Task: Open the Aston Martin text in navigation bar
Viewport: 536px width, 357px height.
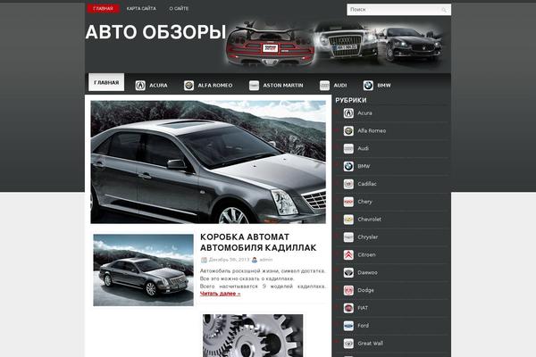Action: coord(283,86)
